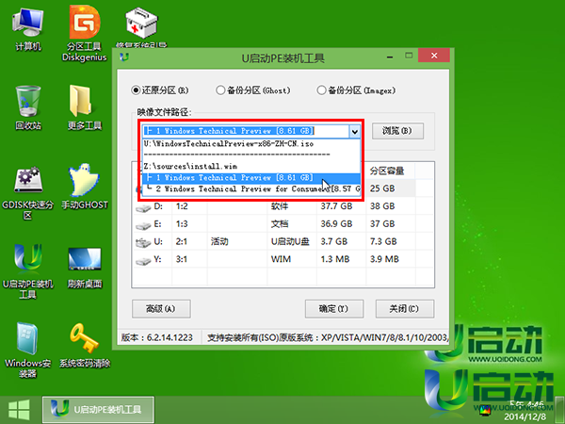
Task: Click the 文档 volume label cell
Action: coord(292,224)
